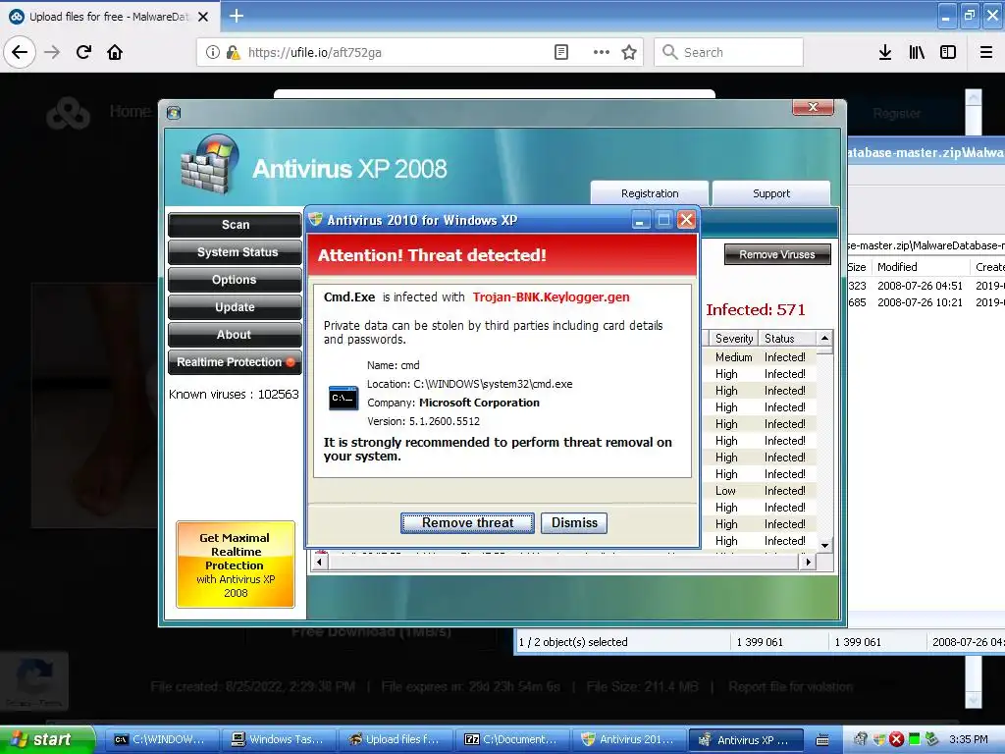
Task: Open the Firefox downloads arrow
Action: click(885, 53)
